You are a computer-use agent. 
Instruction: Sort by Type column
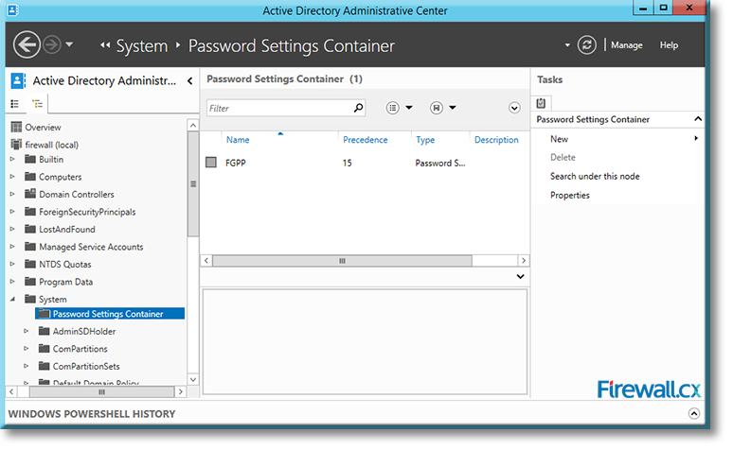[425, 140]
